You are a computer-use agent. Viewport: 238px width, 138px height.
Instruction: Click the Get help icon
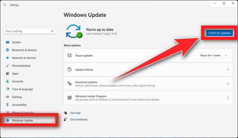pyautogui.click(x=65, y=113)
